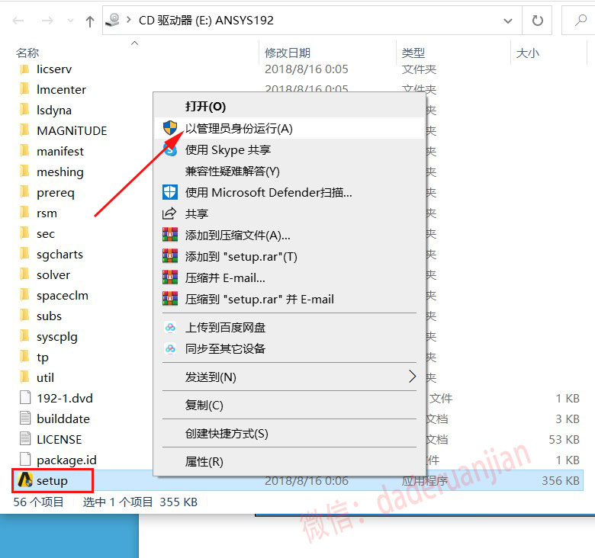The width and height of the screenshot is (595, 558).
Task: Click the admin shield icon in menu
Action: [170, 128]
